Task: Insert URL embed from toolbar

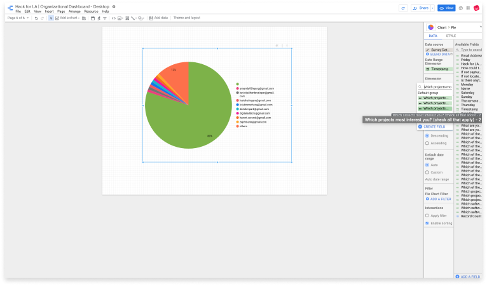Action: [114, 18]
